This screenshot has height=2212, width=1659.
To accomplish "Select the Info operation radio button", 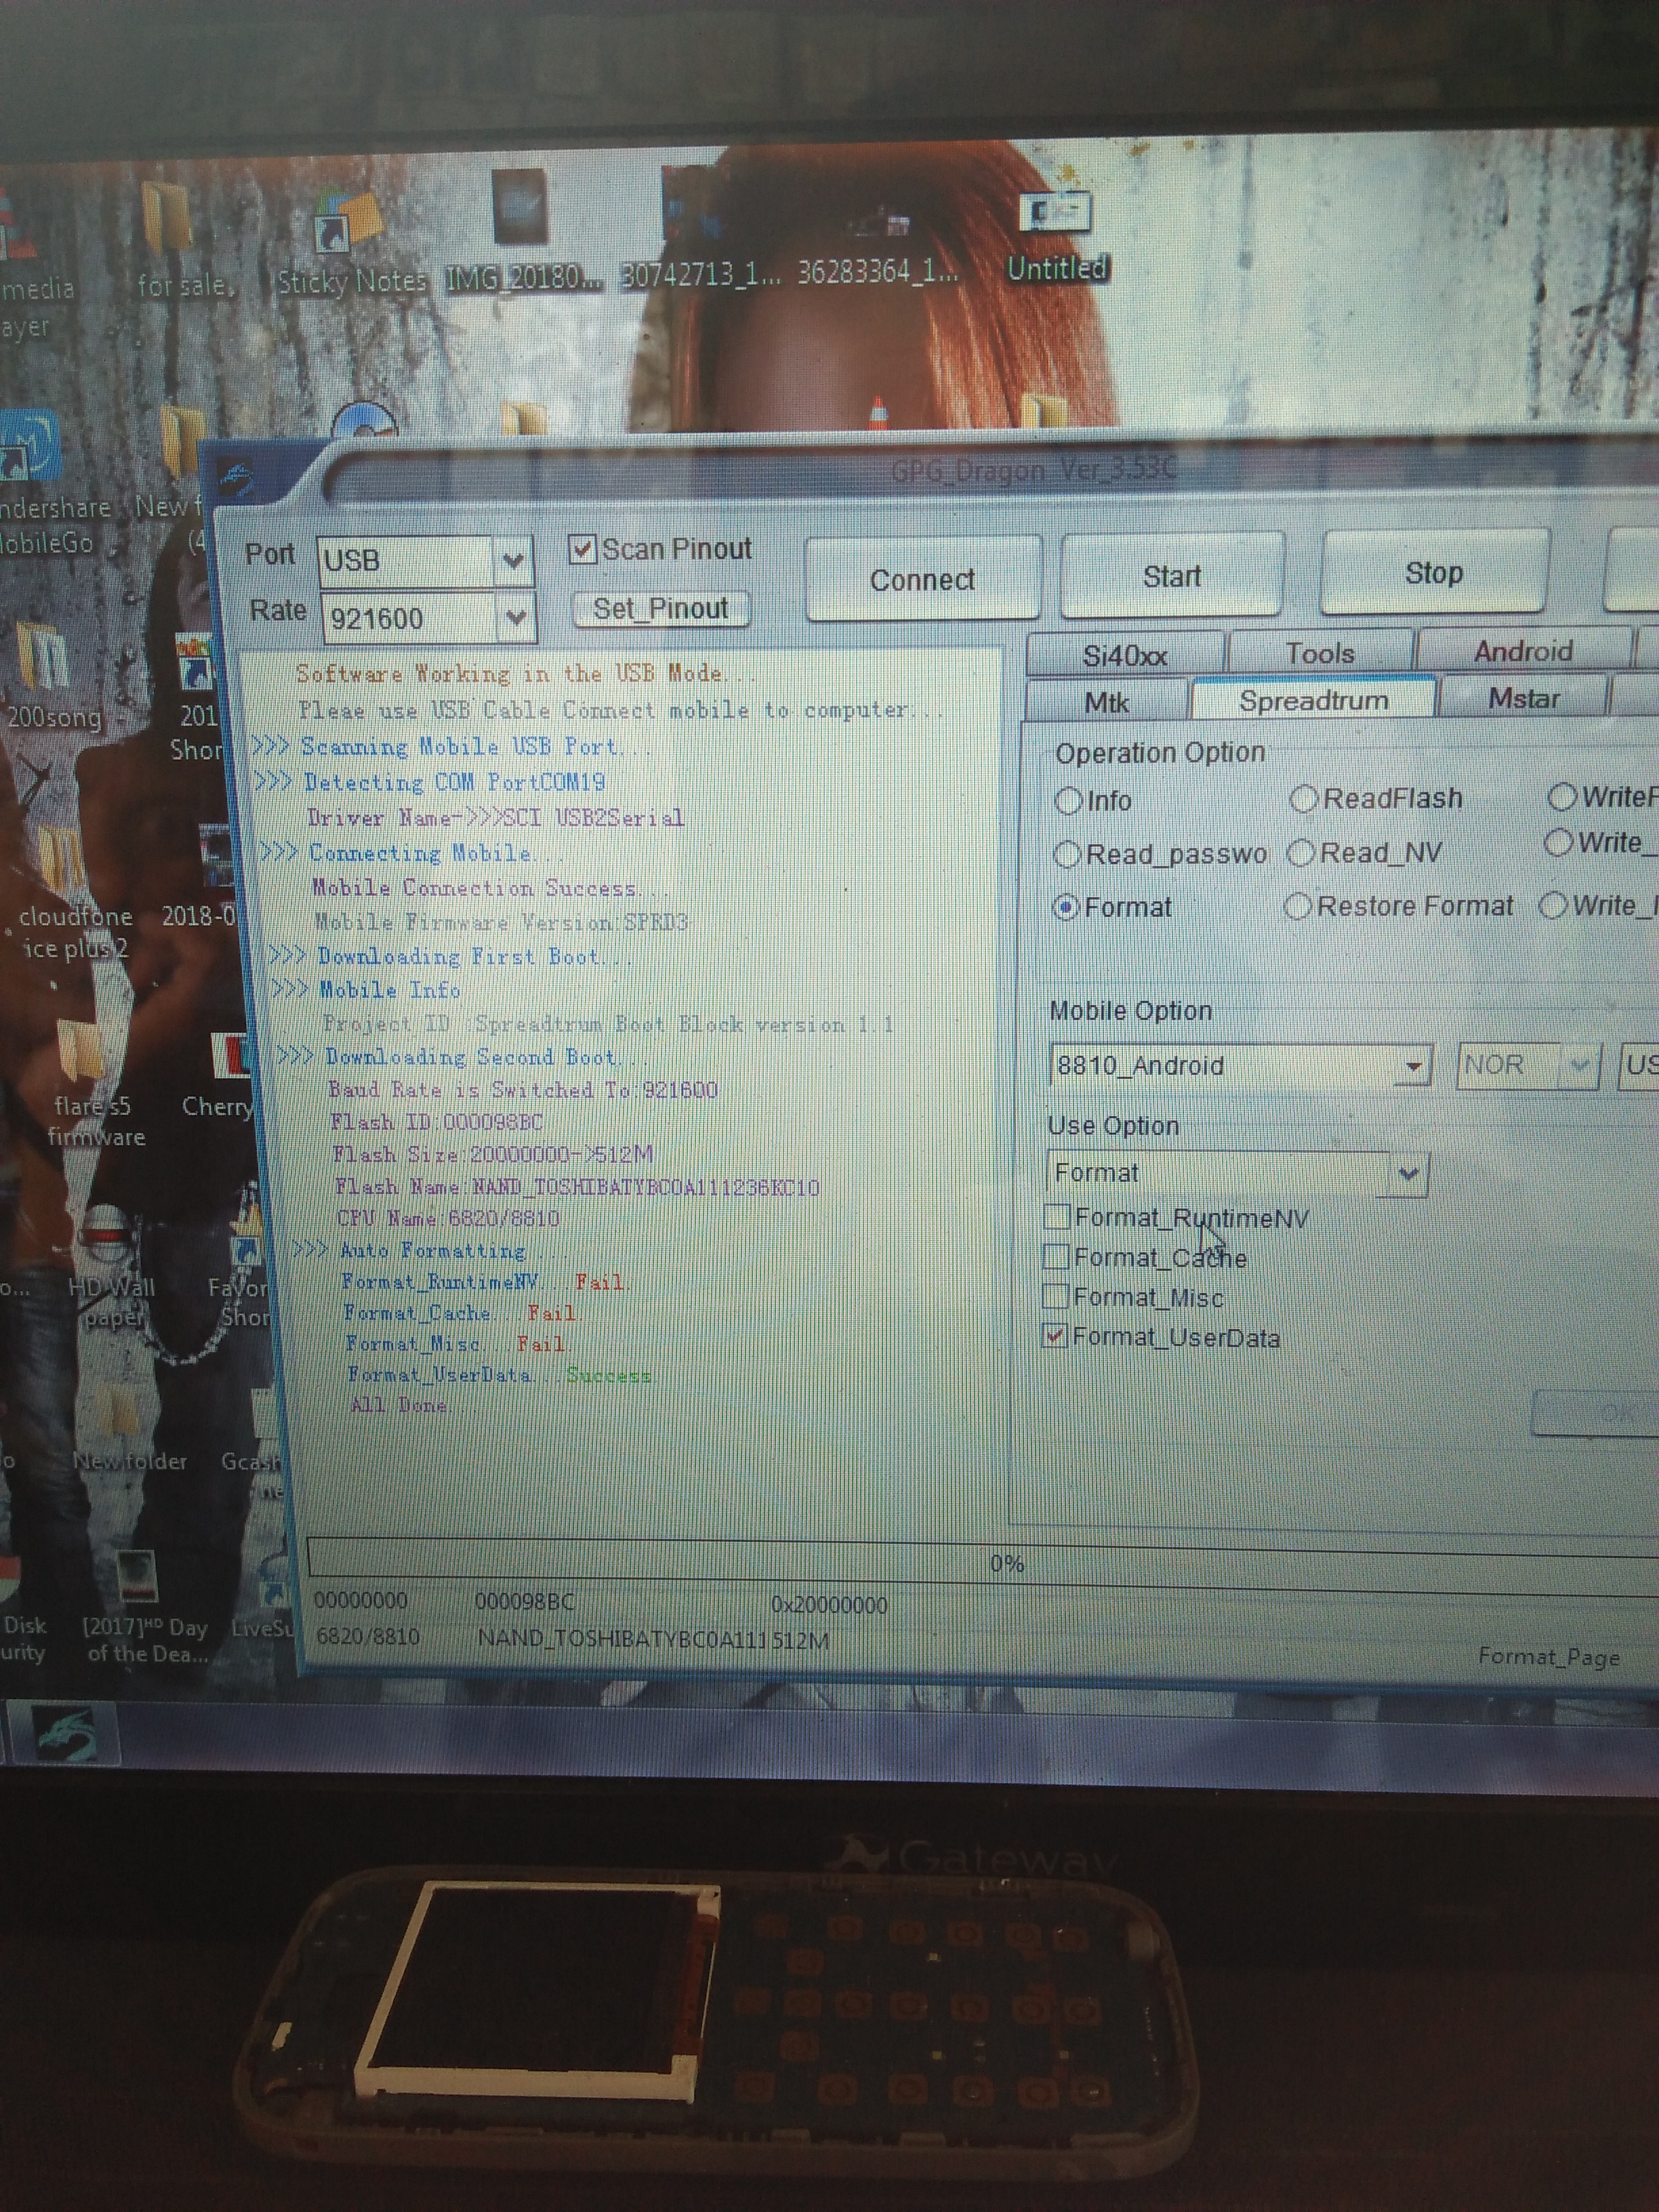I will pos(1068,801).
